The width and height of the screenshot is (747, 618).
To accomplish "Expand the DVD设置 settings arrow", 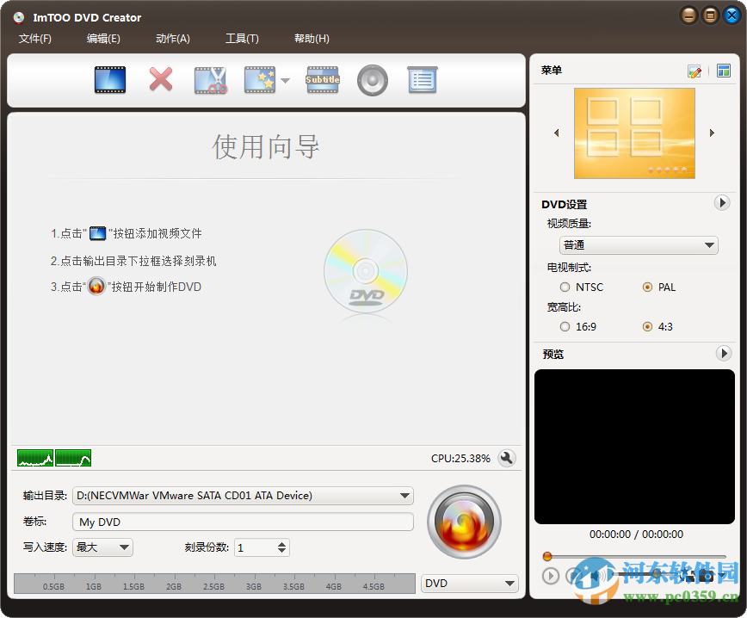I will click(x=722, y=202).
